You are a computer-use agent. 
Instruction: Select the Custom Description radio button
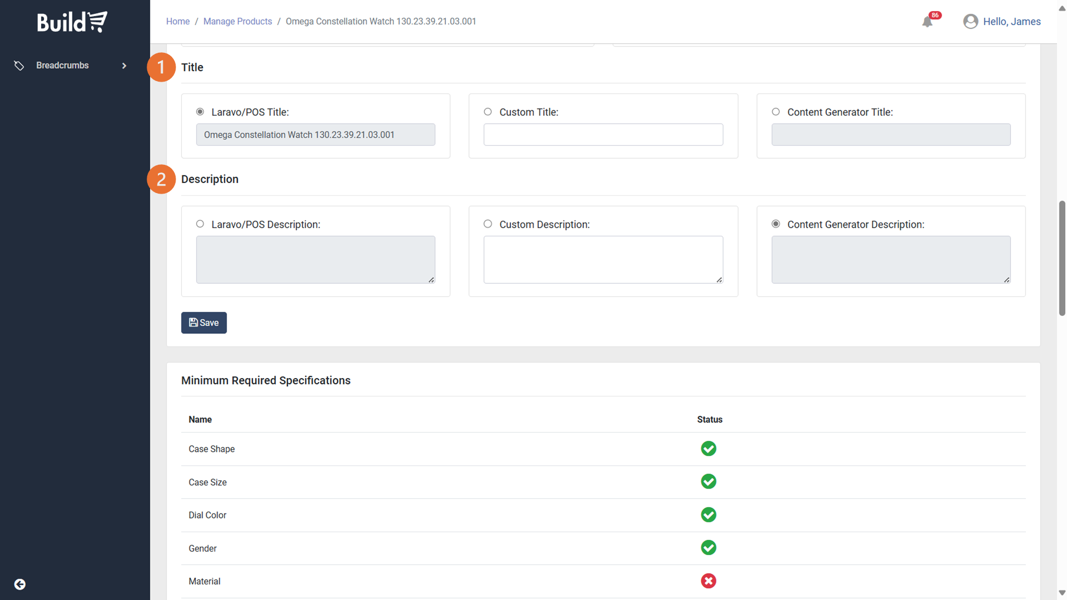coord(488,224)
